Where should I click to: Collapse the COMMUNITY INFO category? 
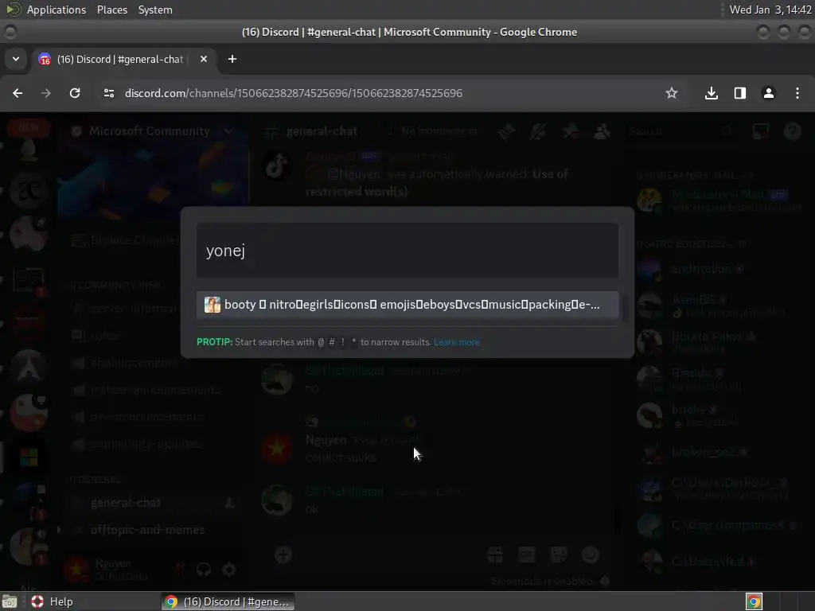point(116,286)
